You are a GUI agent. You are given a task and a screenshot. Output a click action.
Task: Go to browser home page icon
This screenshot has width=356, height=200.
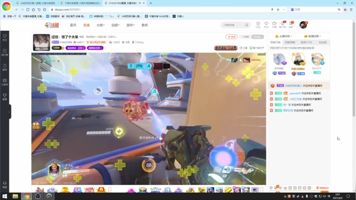(34, 9)
